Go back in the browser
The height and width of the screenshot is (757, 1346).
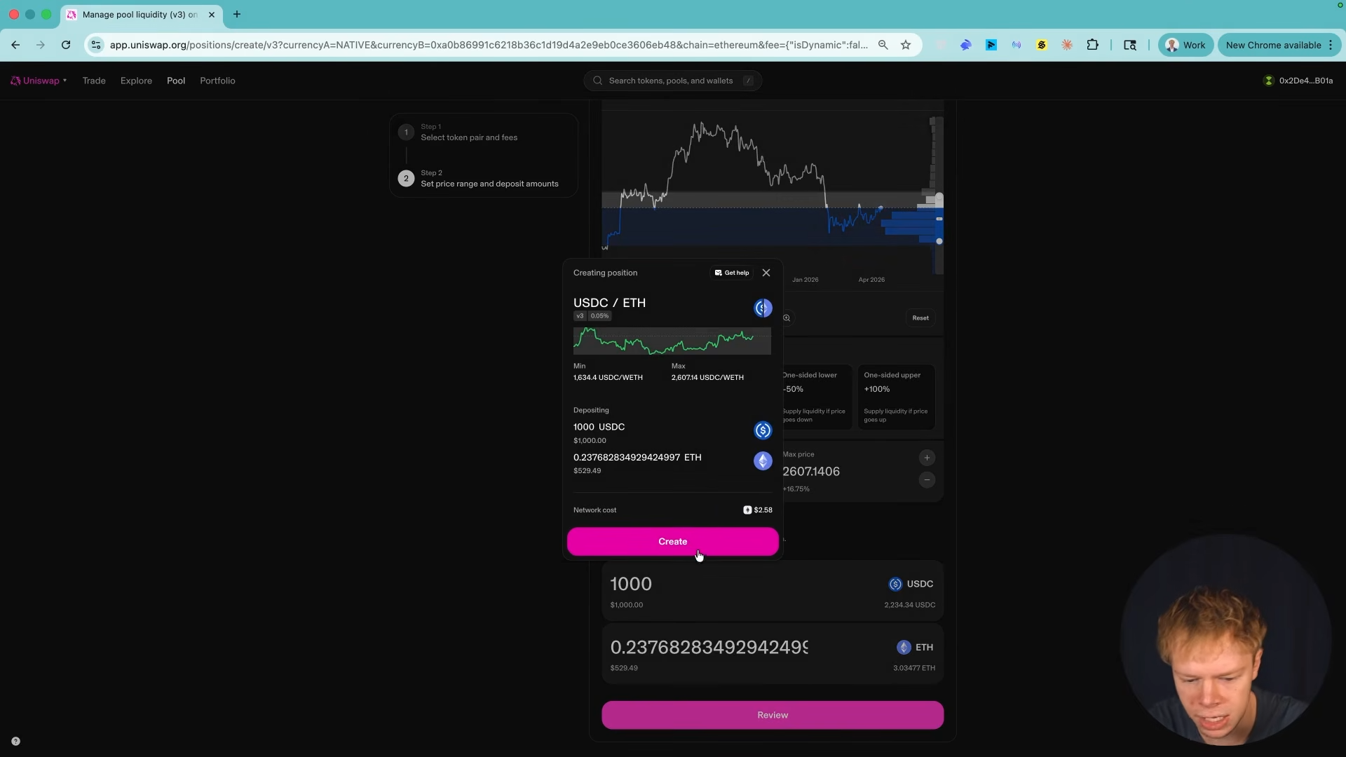coord(15,45)
